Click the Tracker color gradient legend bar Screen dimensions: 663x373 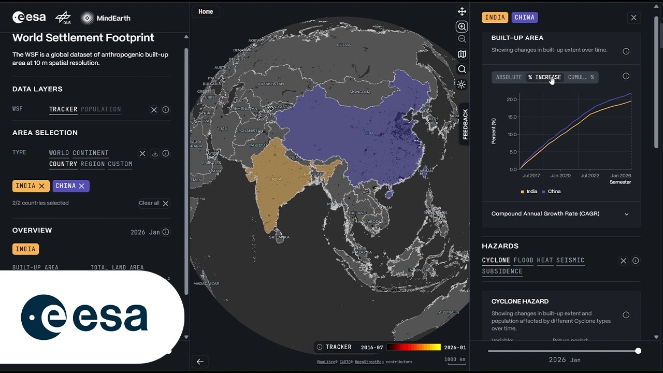point(413,347)
